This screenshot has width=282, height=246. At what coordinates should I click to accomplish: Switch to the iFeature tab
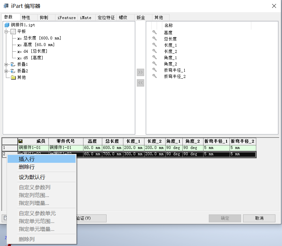tap(67, 17)
